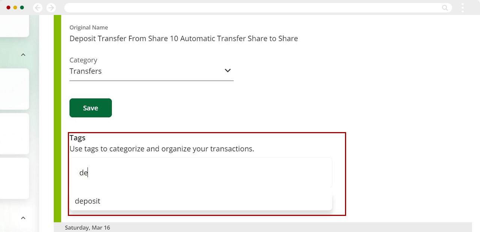480x232 pixels.
Task: Click into the Tags input field
Action: point(201,173)
